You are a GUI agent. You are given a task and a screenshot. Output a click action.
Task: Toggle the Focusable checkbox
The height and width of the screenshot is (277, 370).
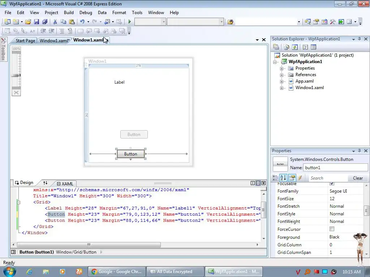332,184
